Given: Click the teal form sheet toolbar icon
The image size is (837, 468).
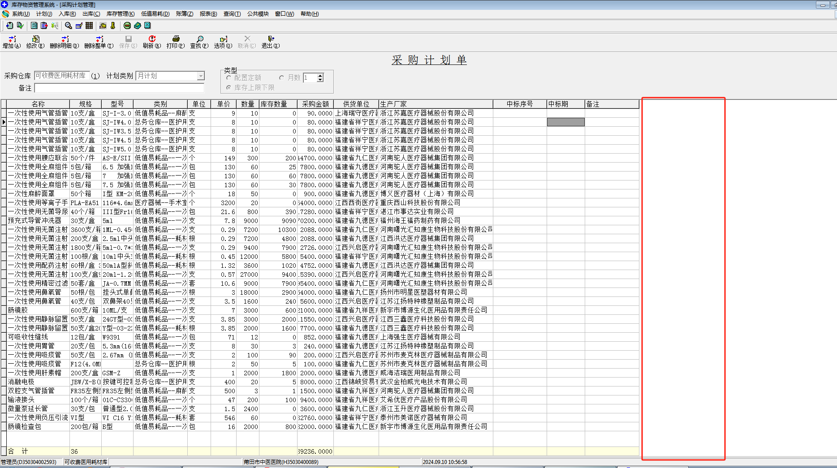Looking at the screenshot, I should click(x=34, y=26).
